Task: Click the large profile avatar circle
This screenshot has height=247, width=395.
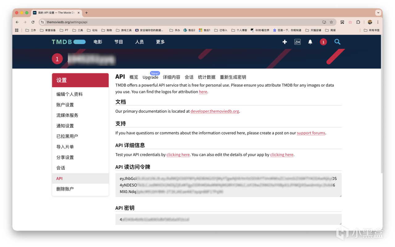Action: click(57, 59)
